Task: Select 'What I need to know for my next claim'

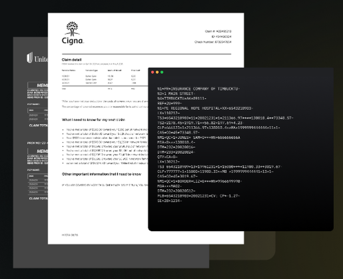Action: click(x=93, y=119)
